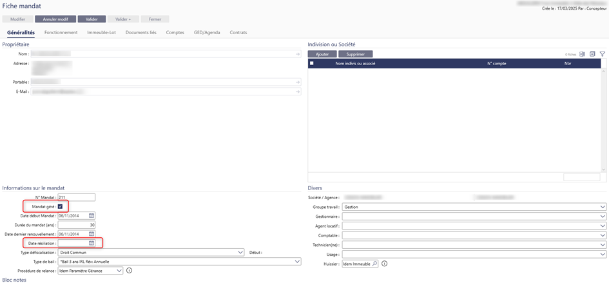The height and width of the screenshot is (283, 609).
Task: Open the Date résiliation calendar picker
Action: click(92, 243)
